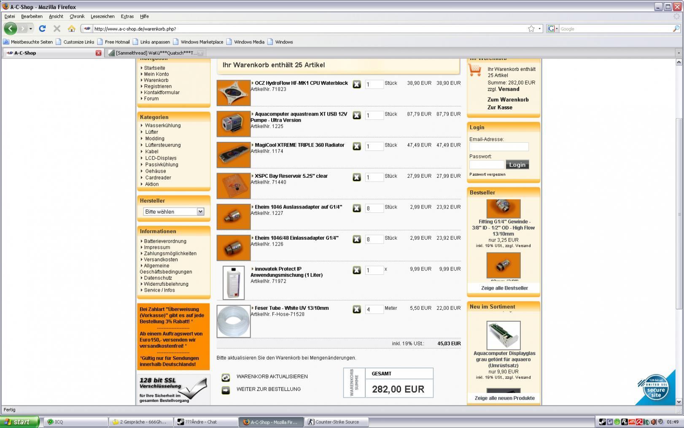Remove MagiCool XTREME radiator from cart
This screenshot has height=428, width=684.
357,146
